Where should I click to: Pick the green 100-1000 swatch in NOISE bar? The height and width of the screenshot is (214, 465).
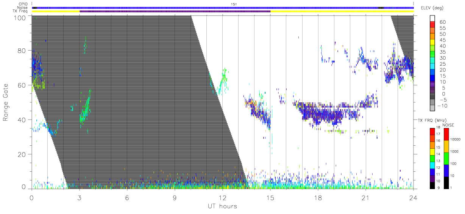(446, 158)
